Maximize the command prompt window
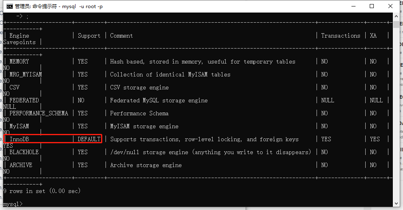Viewport: 403px width, 210px height. [x=371, y=6]
